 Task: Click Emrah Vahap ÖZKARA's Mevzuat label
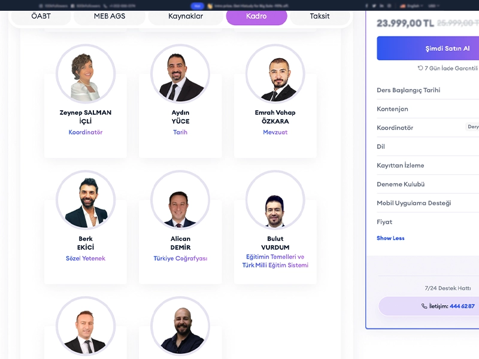pos(275,132)
